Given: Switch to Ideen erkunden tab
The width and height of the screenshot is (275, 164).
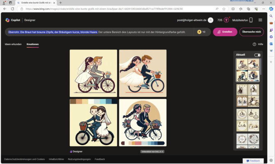Looking at the screenshot, I should (13, 44).
